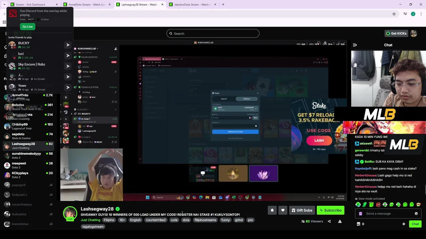Click the user profile avatar top right
The height and width of the screenshot is (239, 426).
tap(414, 34)
